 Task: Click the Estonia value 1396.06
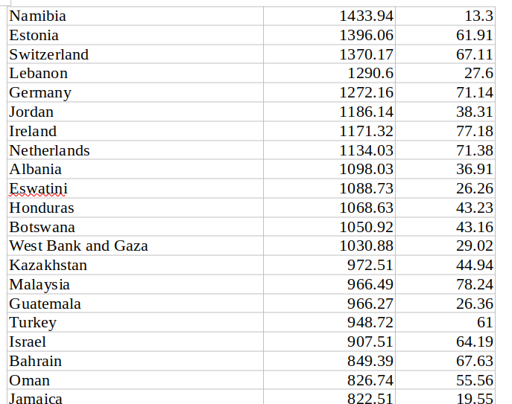[329, 35]
